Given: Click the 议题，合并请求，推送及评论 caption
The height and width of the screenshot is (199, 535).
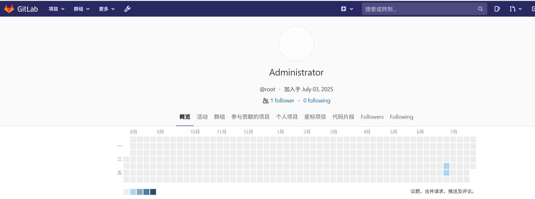Looking at the screenshot, I should click(x=443, y=191).
